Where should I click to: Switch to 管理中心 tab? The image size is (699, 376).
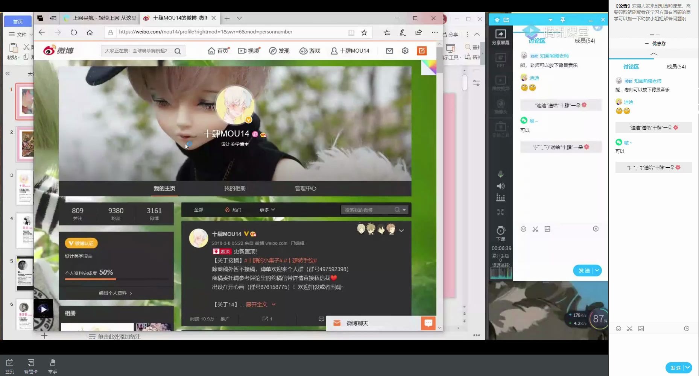(x=305, y=188)
